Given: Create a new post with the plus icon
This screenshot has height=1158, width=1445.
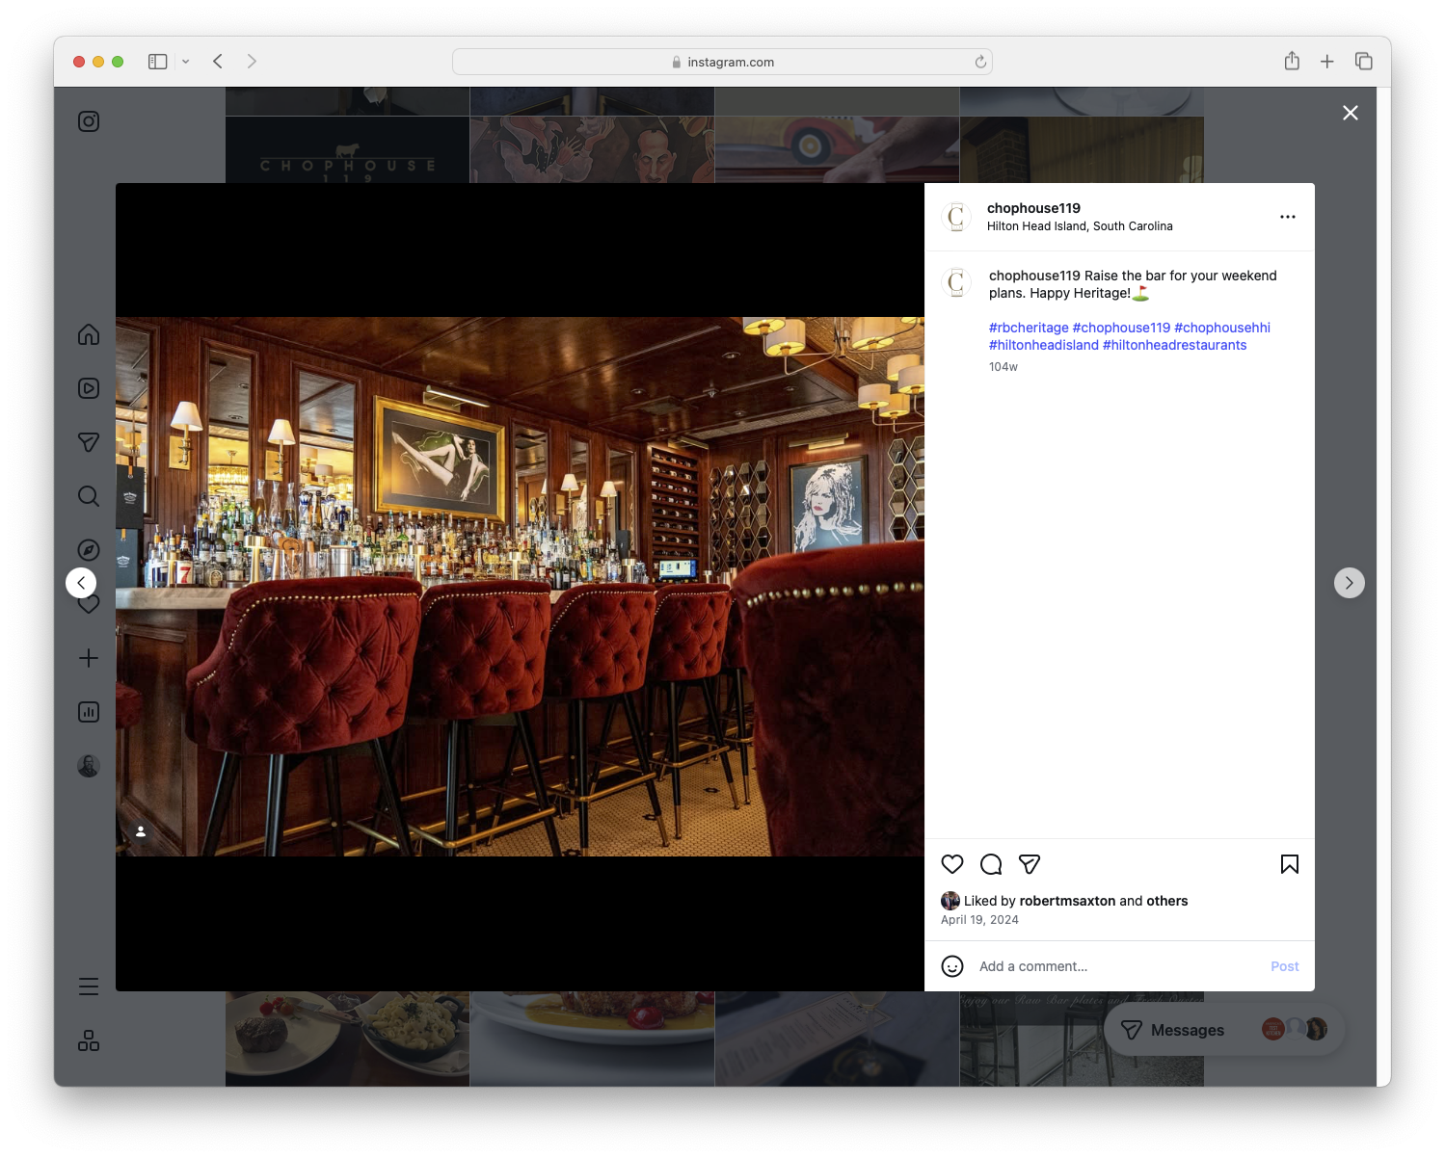Looking at the screenshot, I should [x=88, y=658].
